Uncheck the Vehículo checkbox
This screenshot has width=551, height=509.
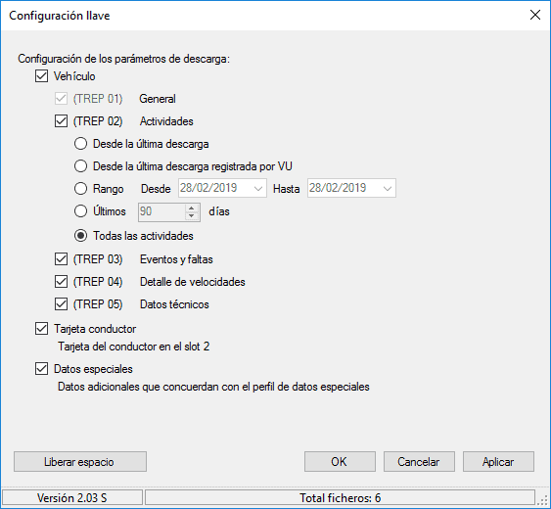(x=41, y=76)
